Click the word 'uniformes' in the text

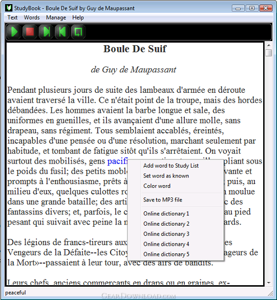[x=26, y=121]
